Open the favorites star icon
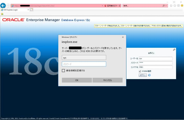The height and width of the screenshot is (120, 184). (x=175, y=6)
